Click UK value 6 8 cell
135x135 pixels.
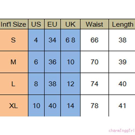(70, 40)
